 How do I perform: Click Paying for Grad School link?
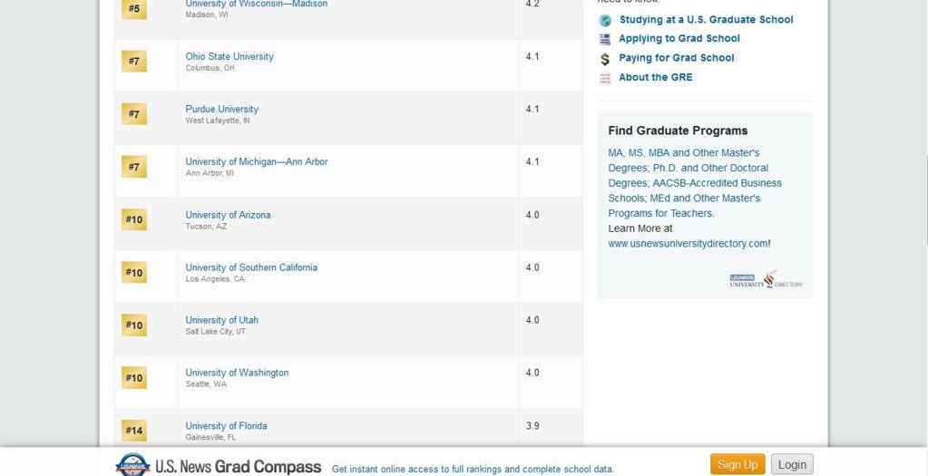(x=677, y=58)
